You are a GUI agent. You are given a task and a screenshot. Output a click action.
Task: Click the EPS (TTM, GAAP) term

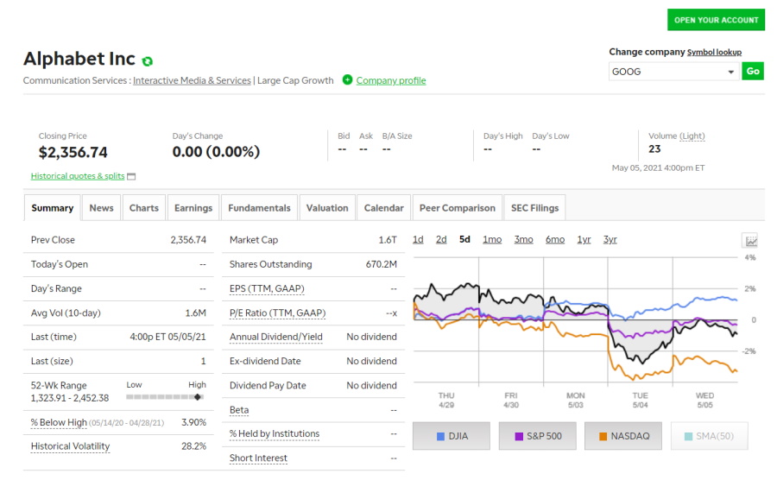coord(267,288)
